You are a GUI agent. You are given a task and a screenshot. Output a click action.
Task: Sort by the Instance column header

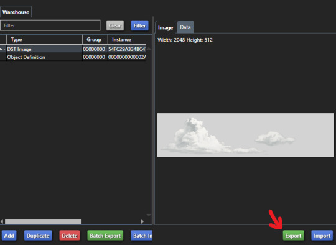click(128, 39)
